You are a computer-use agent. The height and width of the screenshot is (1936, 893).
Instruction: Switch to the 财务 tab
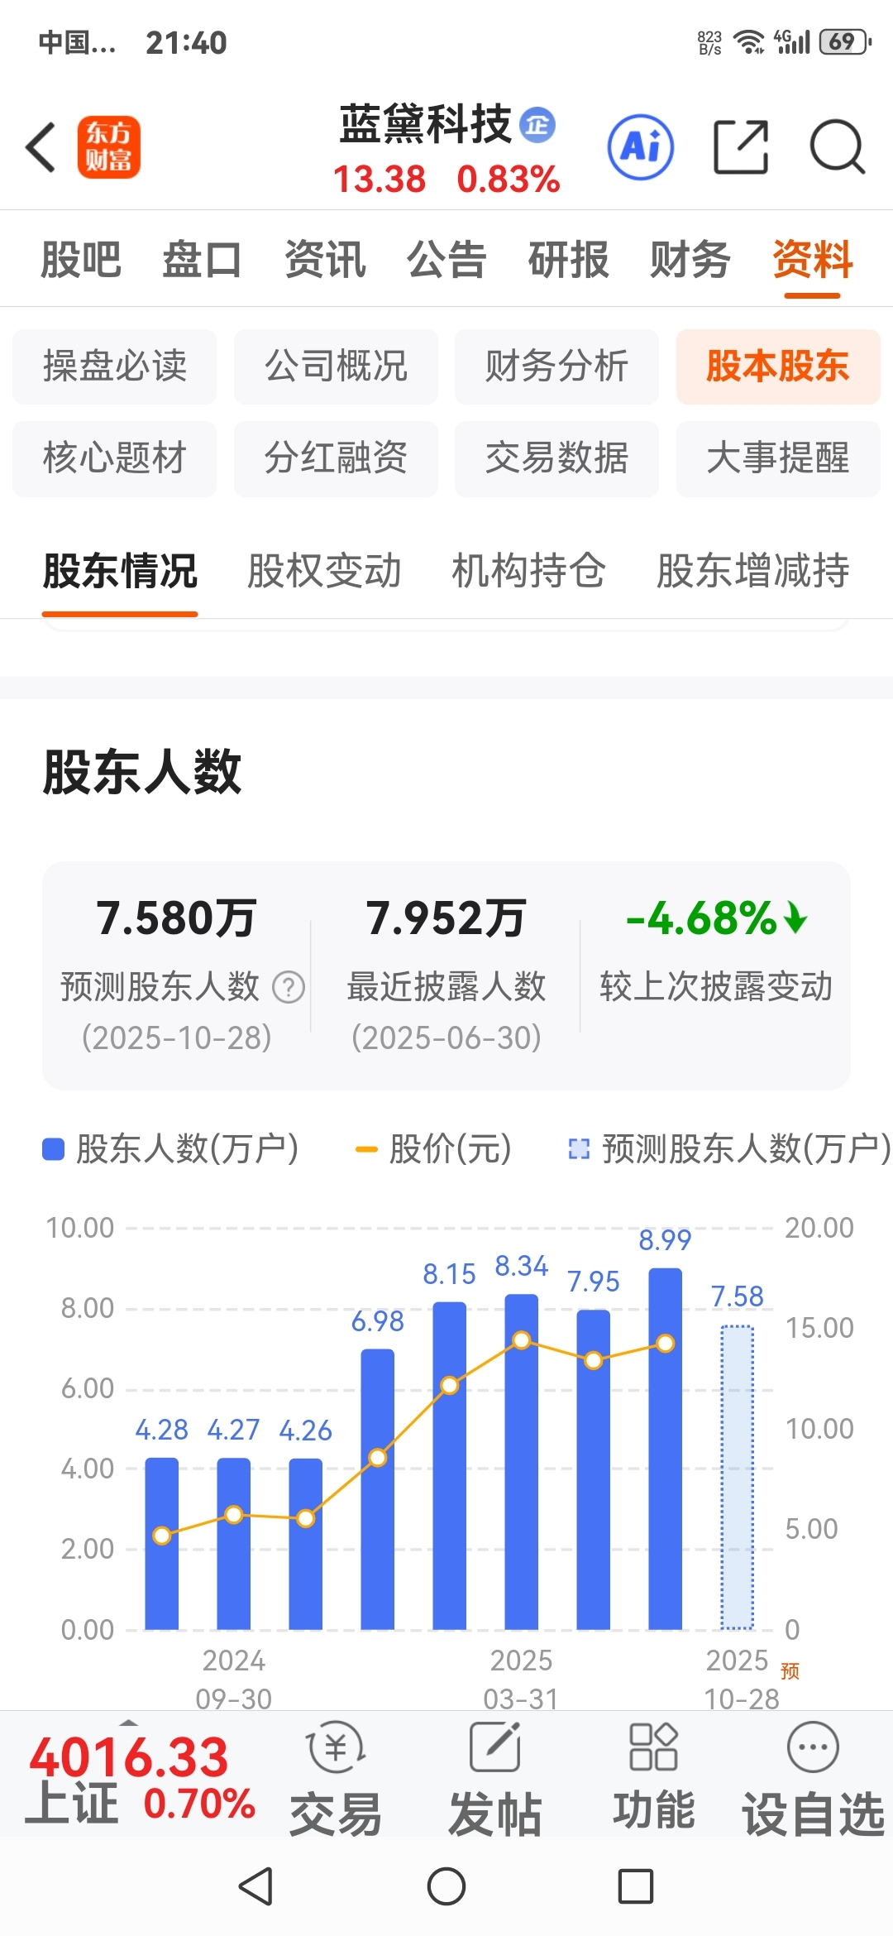(690, 260)
